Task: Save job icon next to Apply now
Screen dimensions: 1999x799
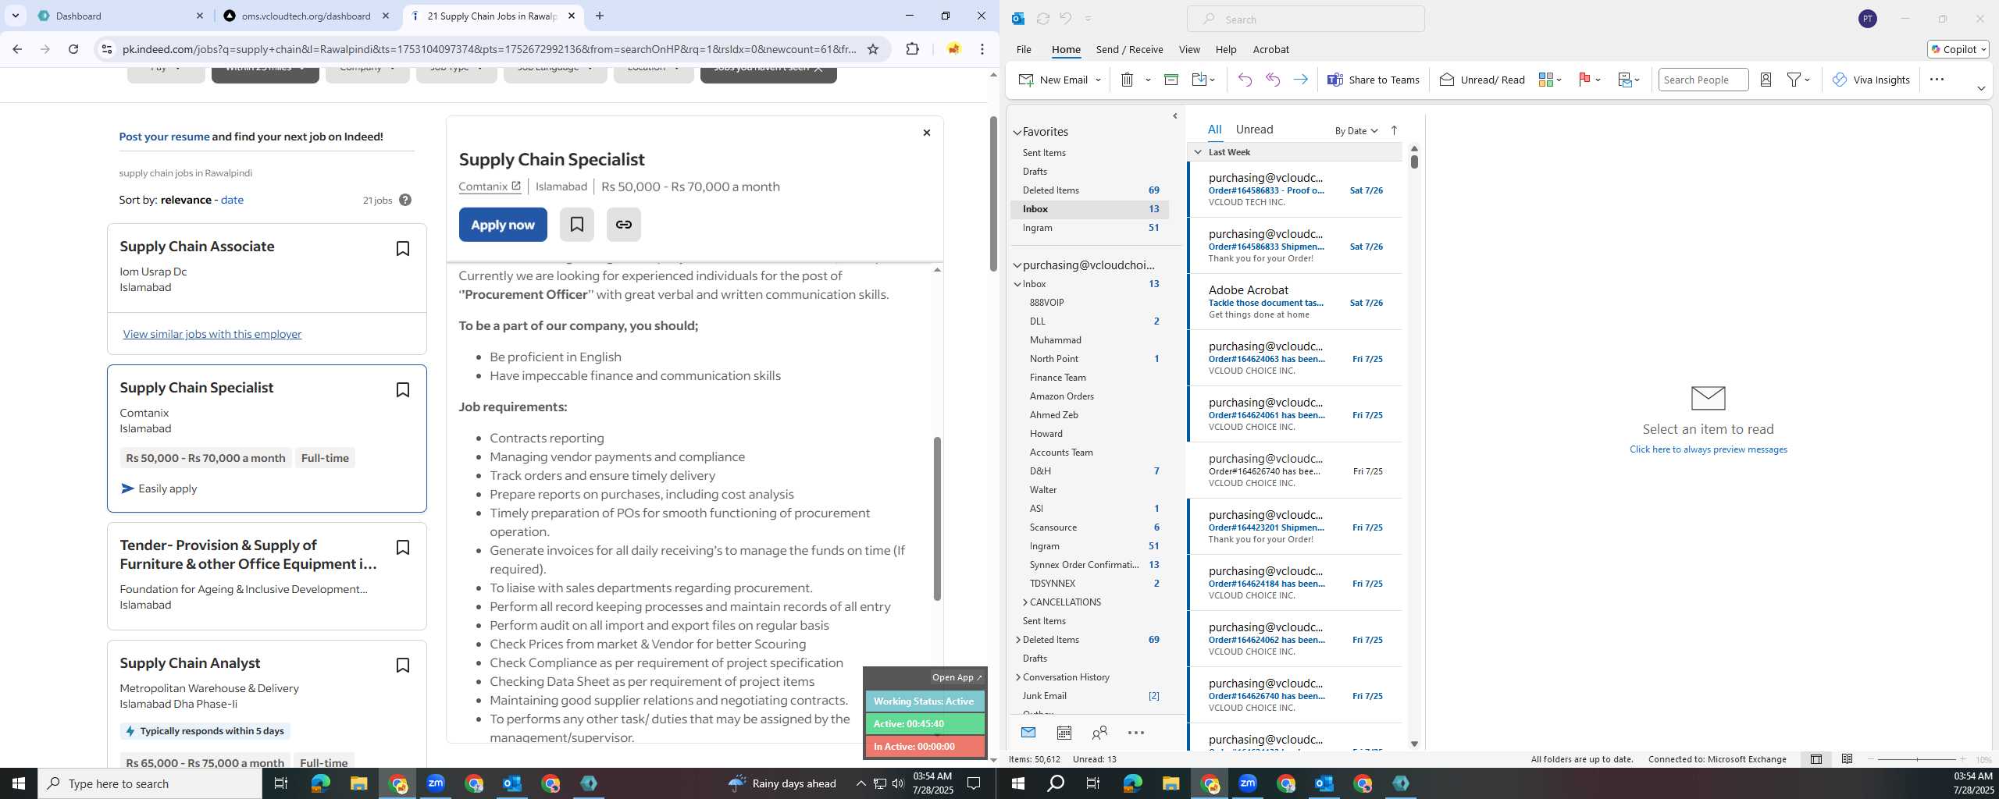Action: click(x=576, y=225)
